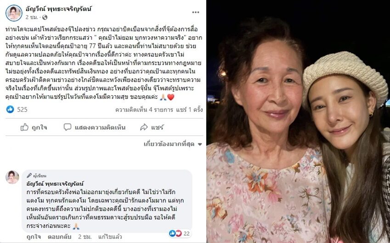Open the post author's profile picture

pyautogui.click(x=14, y=13)
